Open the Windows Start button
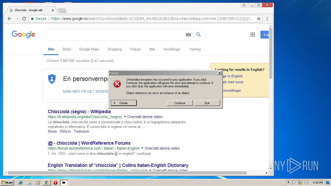This screenshot has height=186, width=331. click(7, 183)
